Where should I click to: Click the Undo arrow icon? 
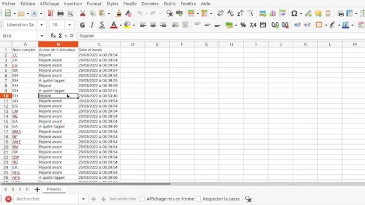coord(140,13)
